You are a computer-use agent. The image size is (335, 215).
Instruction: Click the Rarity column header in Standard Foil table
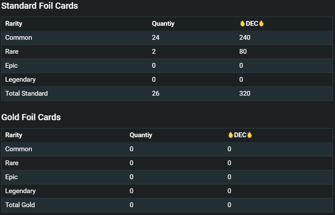[x=14, y=24]
